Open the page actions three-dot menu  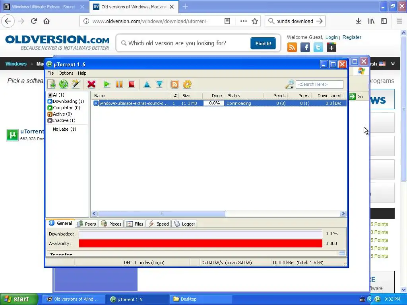click(244, 21)
